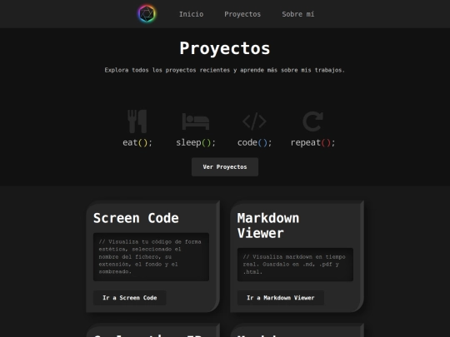Viewport: 450px width, 337px height.
Task: Click Markdown Viewer description comment box
Action: (295, 265)
